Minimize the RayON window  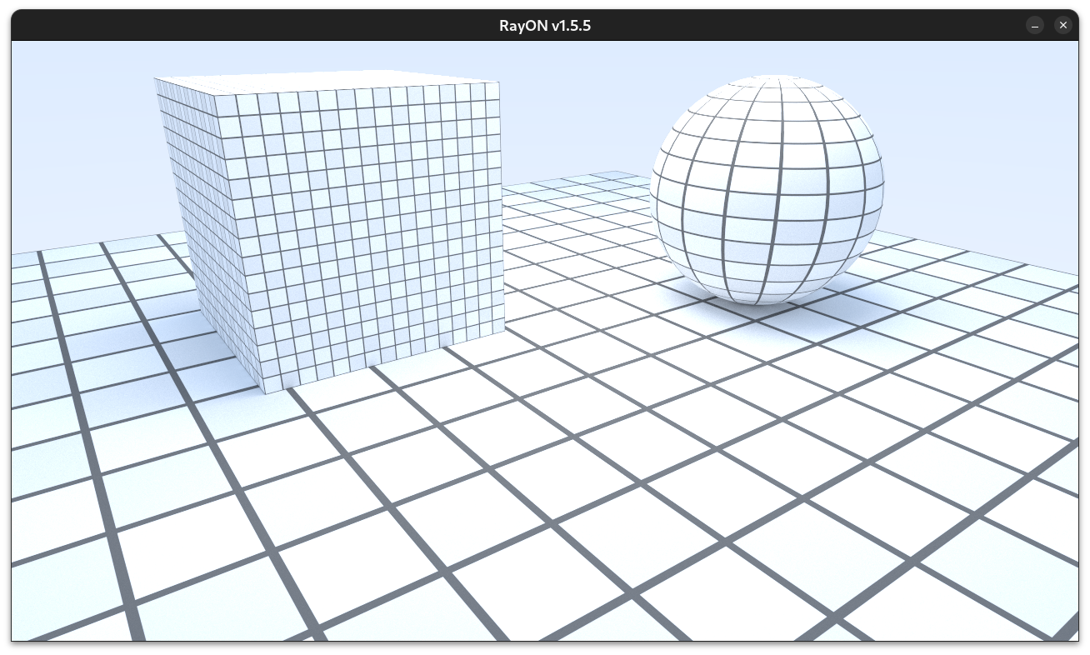(x=1035, y=25)
